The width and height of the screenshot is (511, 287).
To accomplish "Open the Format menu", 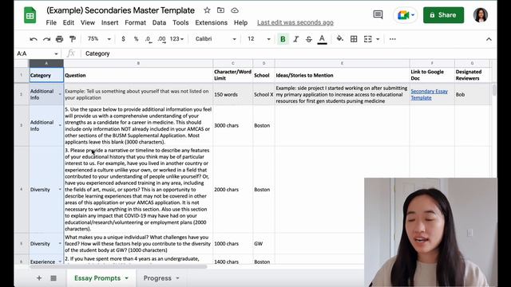I will [x=135, y=22].
